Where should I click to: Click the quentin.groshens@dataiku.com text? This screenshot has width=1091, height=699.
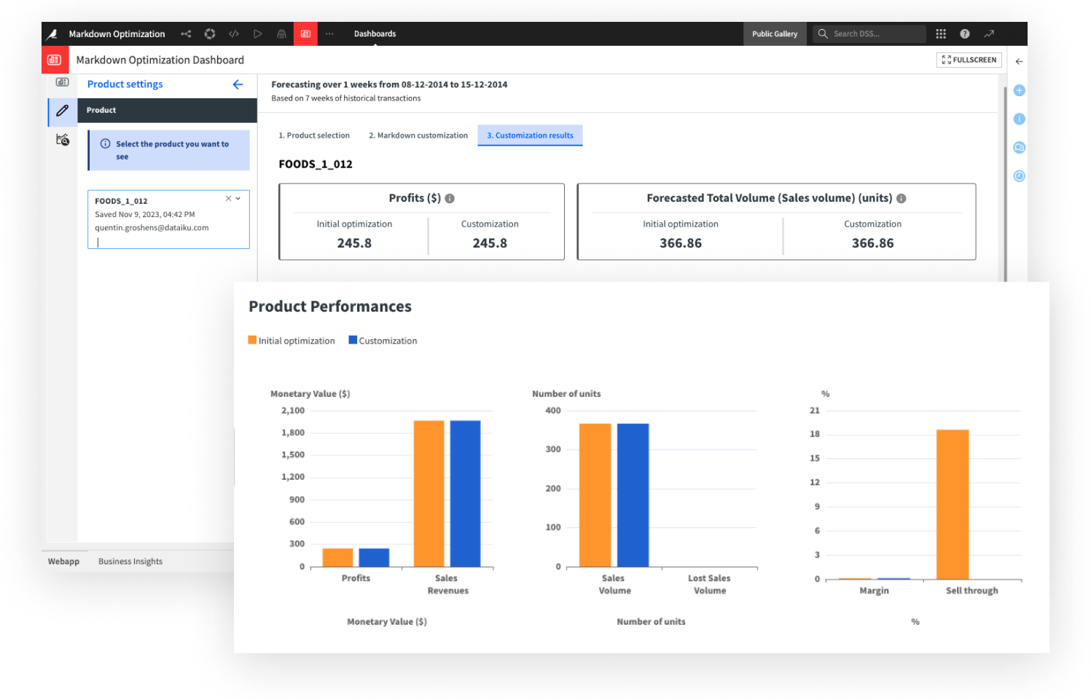coord(152,228)
